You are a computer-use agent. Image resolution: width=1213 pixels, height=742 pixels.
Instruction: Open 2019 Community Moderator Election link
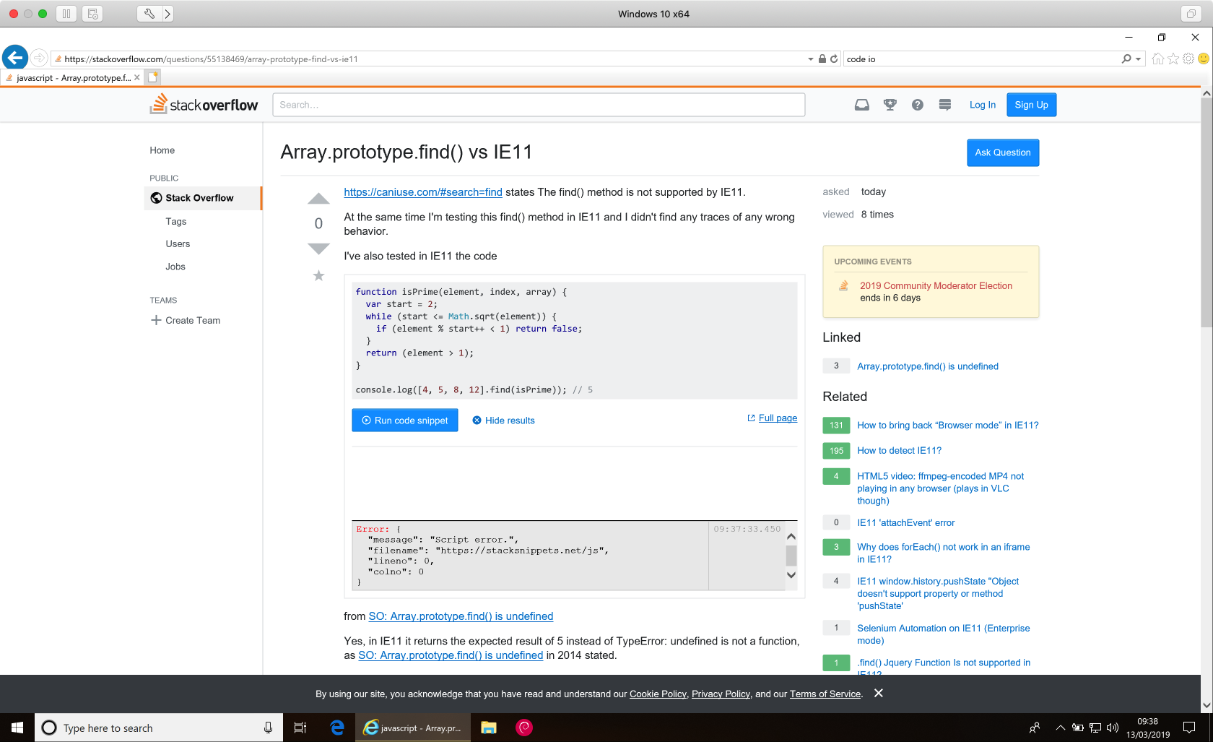point(936,286)
